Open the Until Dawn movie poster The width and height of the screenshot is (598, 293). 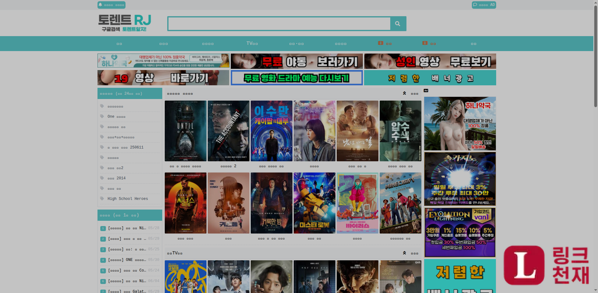point(186,131)
